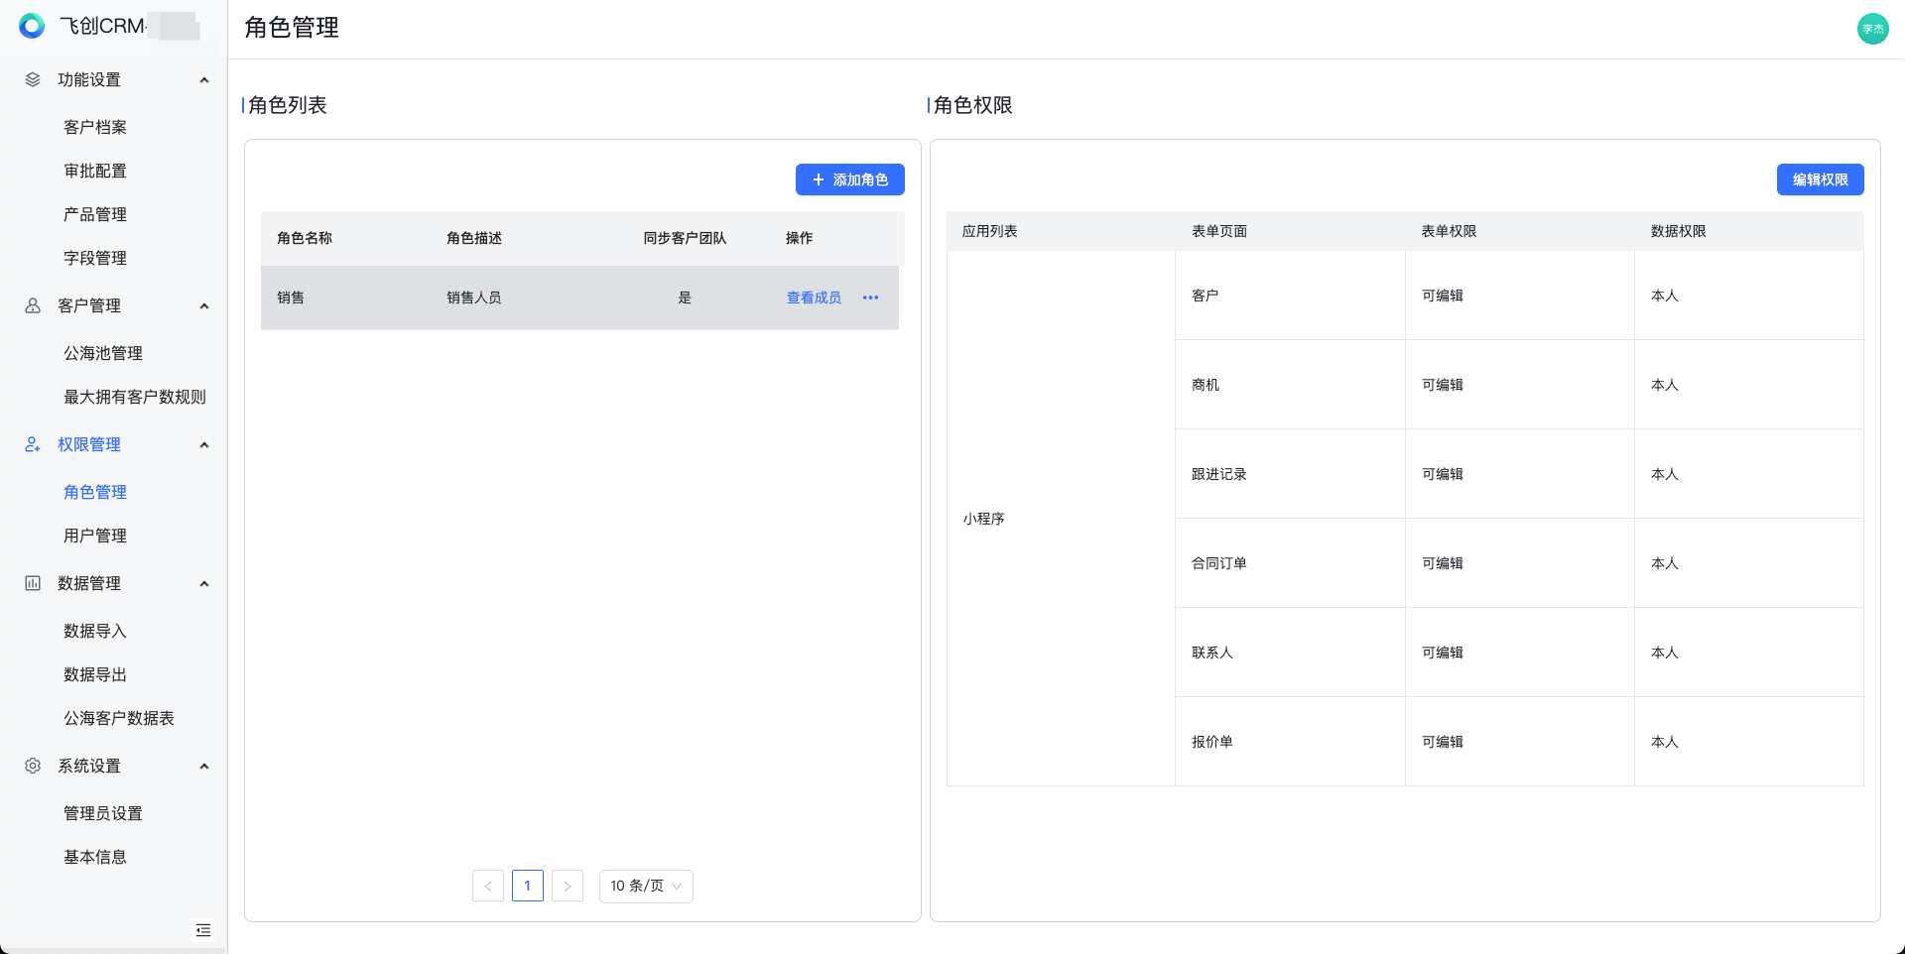
Task: Collapse the 数据管理 section chevron
Action: [x=204, y=584]
